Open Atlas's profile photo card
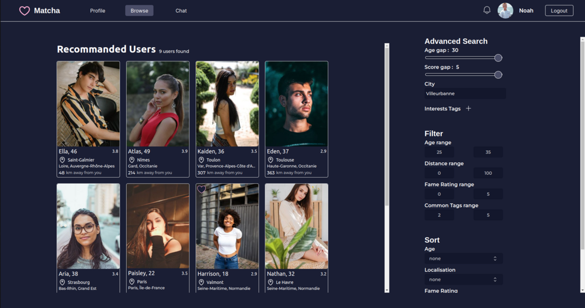585x308 pixels. point(157,104)
